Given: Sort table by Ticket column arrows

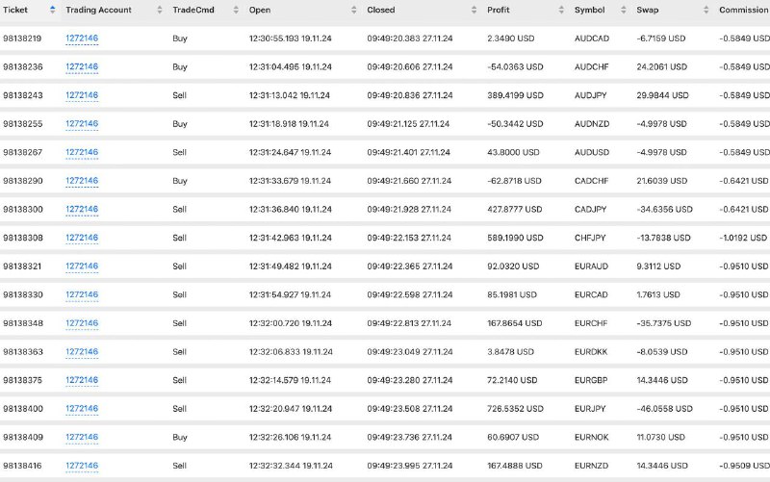Looking at the screenshot, I should point(53,10).
